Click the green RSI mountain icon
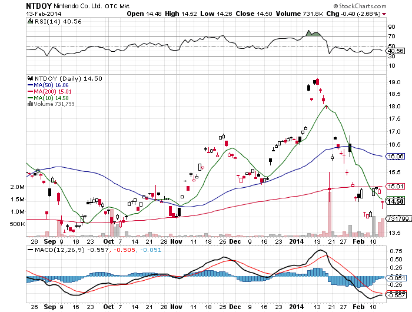Screen dimensions: 412x312 (x=31, y=21)
